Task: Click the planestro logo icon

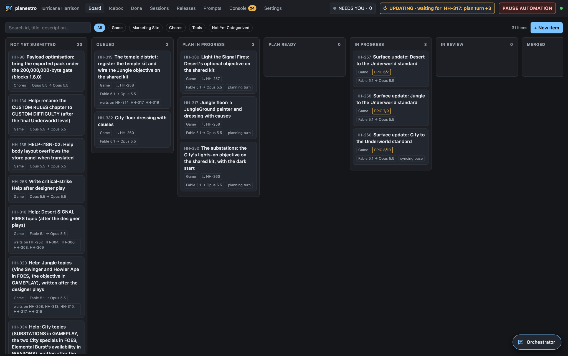Action: coord(9,8)
